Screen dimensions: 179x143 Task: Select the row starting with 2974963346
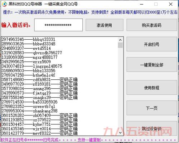coord(28,39)
